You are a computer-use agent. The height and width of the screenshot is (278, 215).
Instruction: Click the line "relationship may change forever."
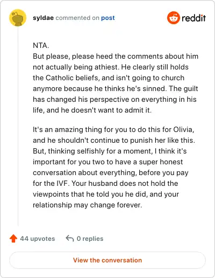click(87, 205)
